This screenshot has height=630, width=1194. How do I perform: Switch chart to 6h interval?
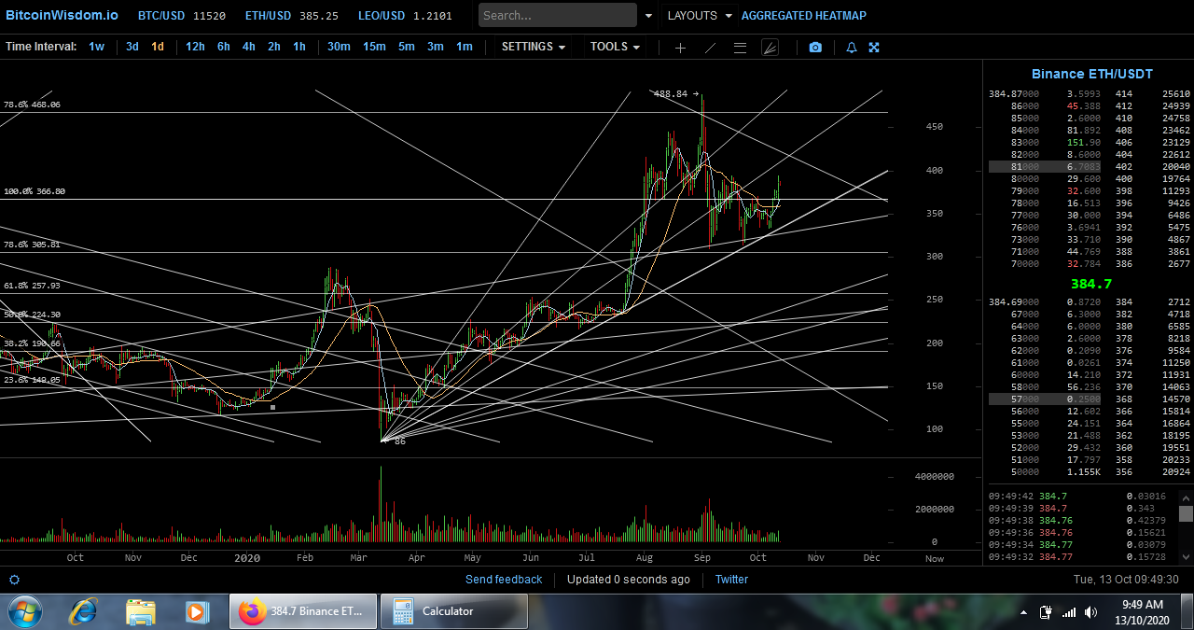pyautogui.click(x=224, y=47)
